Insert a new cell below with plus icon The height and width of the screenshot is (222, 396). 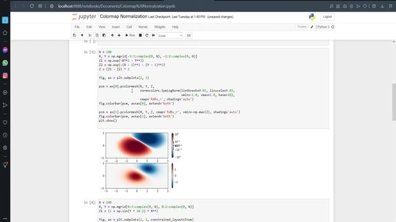point(82,36)
